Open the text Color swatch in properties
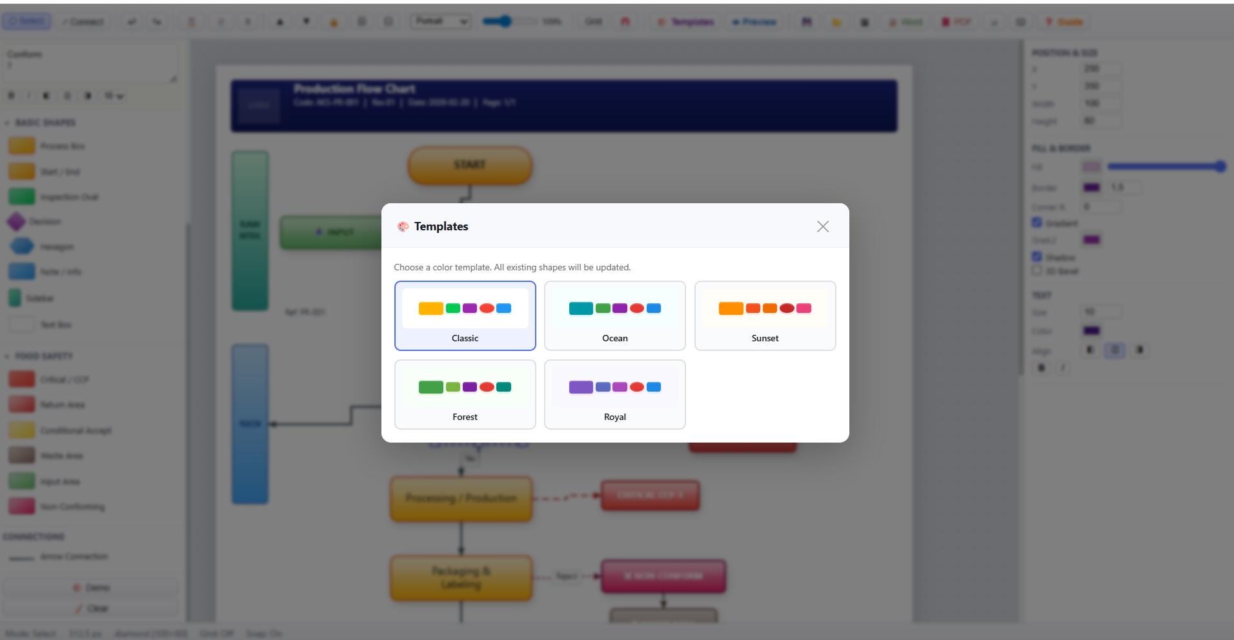Screen dimensions: 1234x640 point(1091,331)
